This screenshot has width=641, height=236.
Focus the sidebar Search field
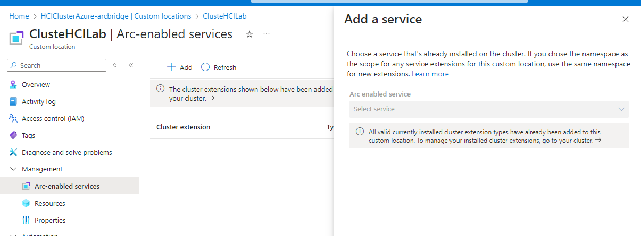56,65
